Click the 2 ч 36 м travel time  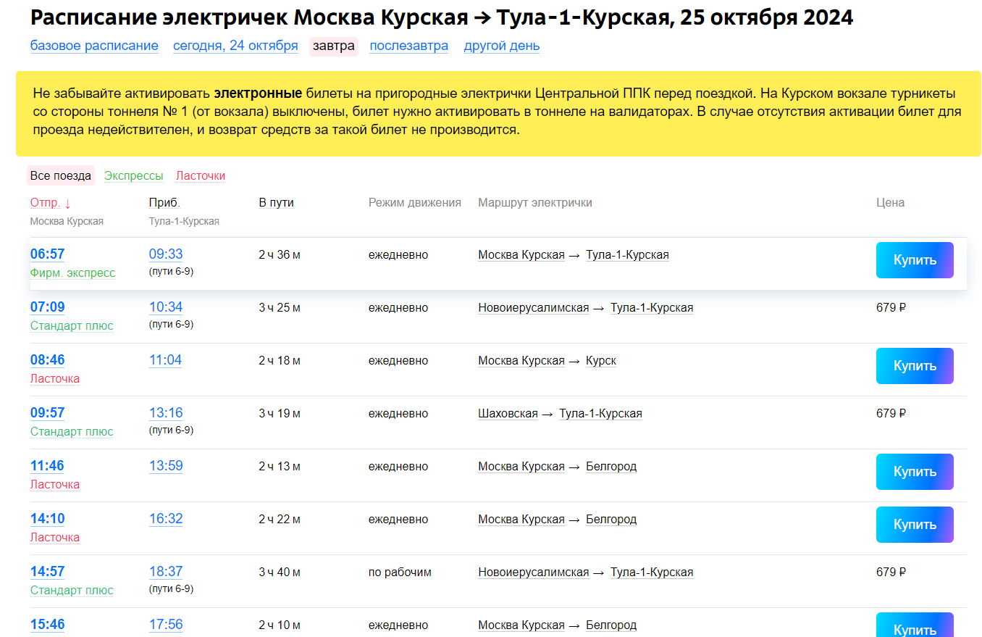pos(280,255)
